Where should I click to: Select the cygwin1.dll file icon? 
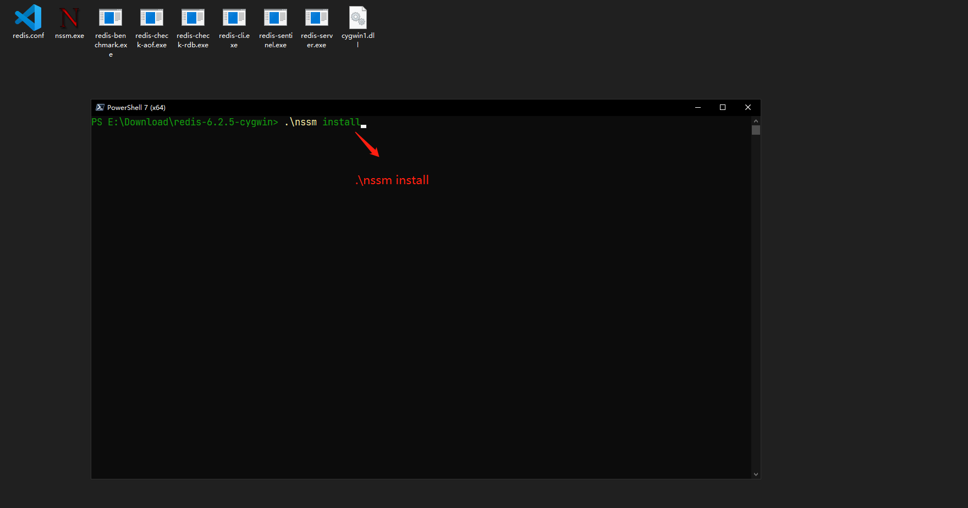point(358,18)
